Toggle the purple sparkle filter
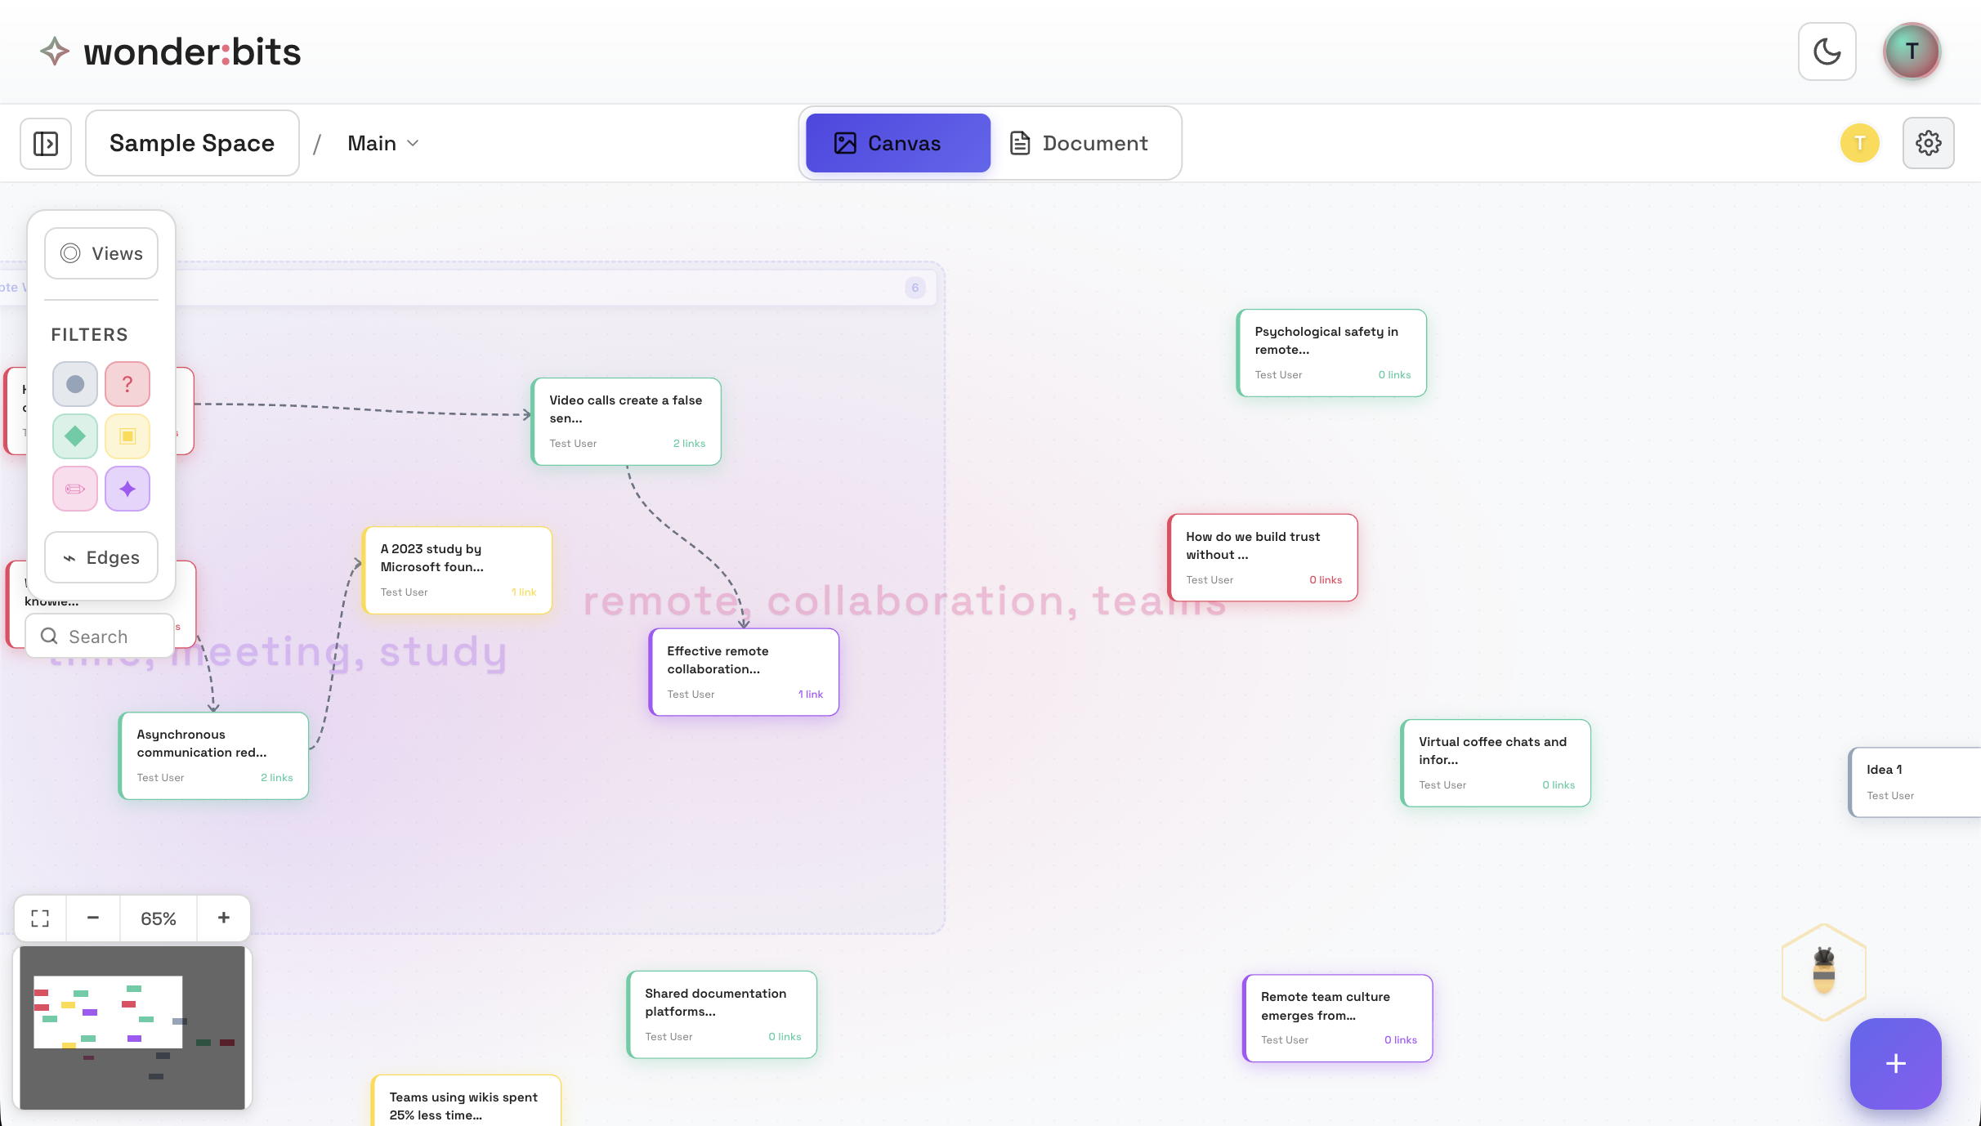The height and width of the screenshot is (1126, 1981). point(127,489)
